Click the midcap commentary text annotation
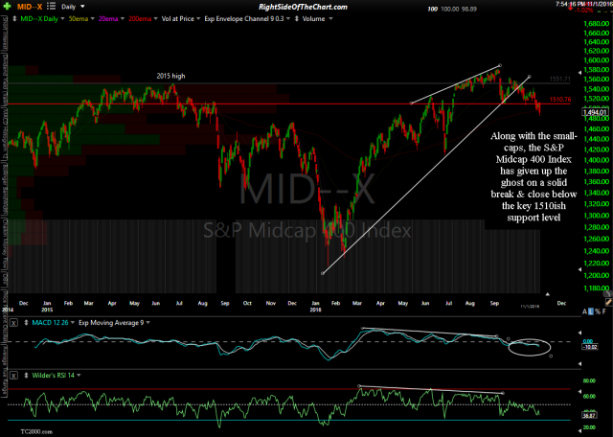The height and width of the screenshot is (437, 613). [534, 176]
